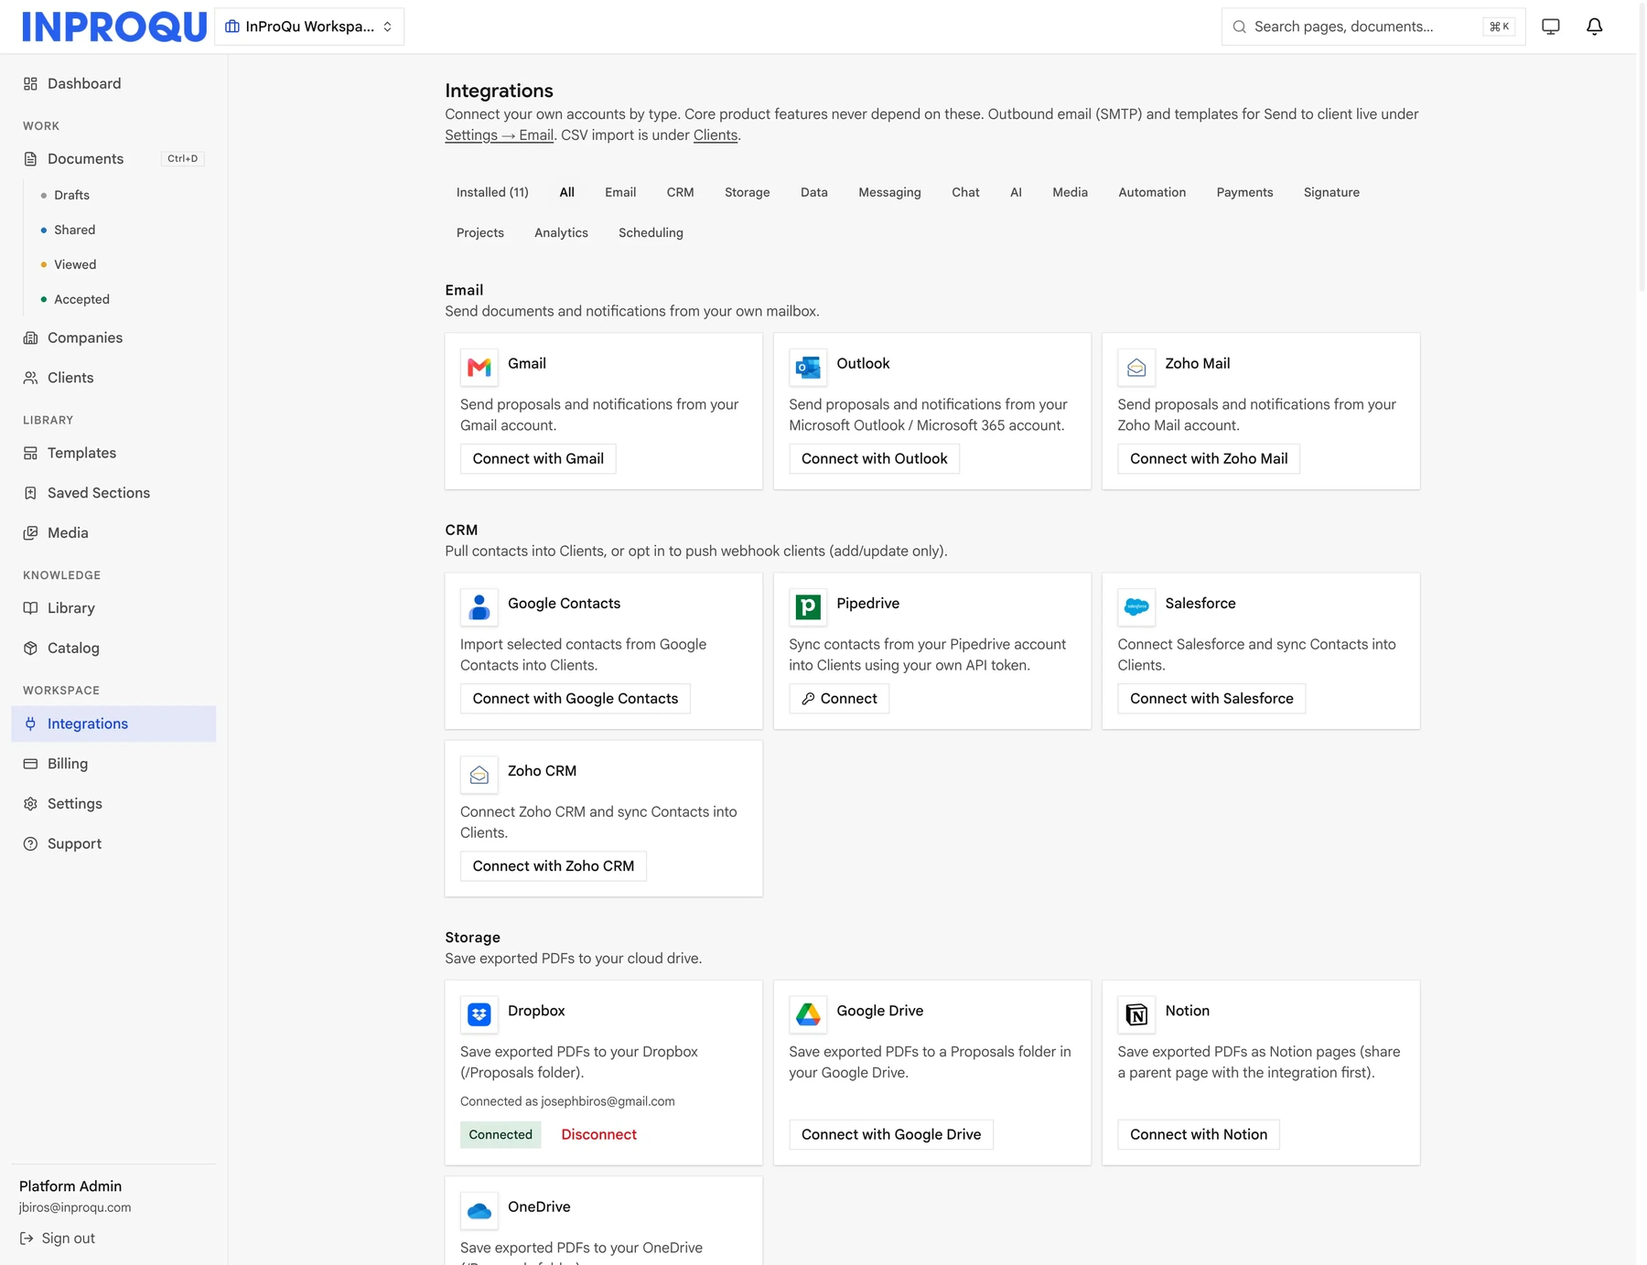Click 'Connected as josephbiros@gmail.com' text
Screen dimensions: 1647x1265
point(567,1101)
